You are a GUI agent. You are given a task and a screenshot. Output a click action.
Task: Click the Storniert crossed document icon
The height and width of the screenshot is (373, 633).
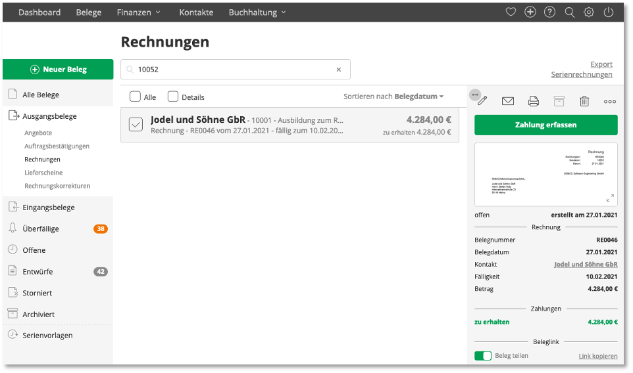click(x=13, y=292)
